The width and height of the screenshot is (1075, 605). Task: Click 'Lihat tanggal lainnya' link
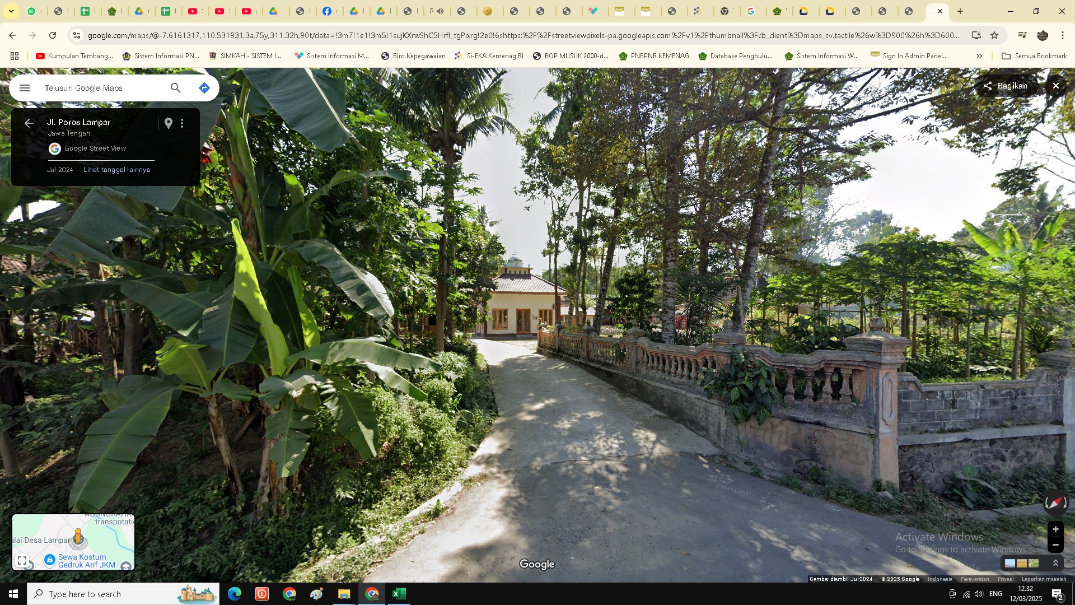[116, 170]
